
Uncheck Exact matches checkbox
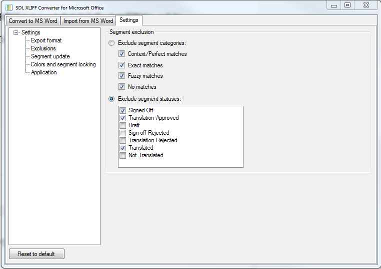(x=121, y=65)
